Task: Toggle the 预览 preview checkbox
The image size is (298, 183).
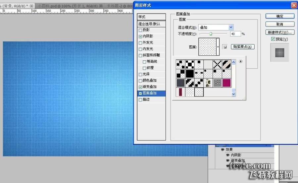Action: [273, 39]
